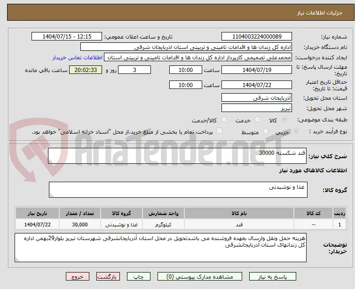Click the تعداد / مقدار column header

coord(79,213)
